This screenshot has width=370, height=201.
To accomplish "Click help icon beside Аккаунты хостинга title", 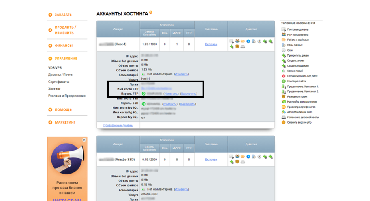I will click(x=150, y=13).
